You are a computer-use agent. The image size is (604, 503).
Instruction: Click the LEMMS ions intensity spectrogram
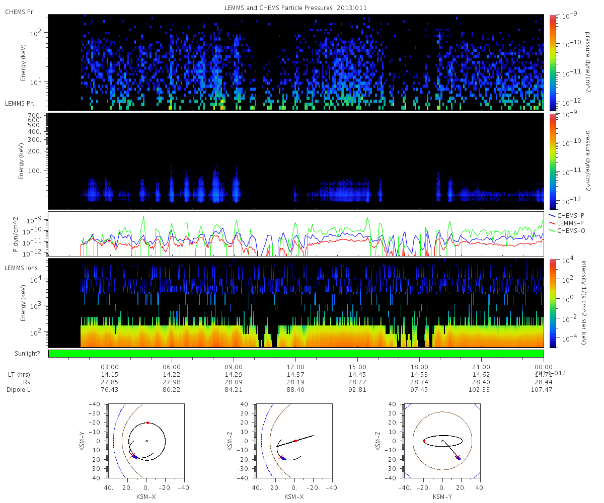pos(296,303)
